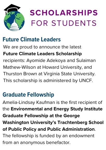Click the FOR STUDENTS subtitle
This screenshot has height=150, width=106.
coord(64,23)
